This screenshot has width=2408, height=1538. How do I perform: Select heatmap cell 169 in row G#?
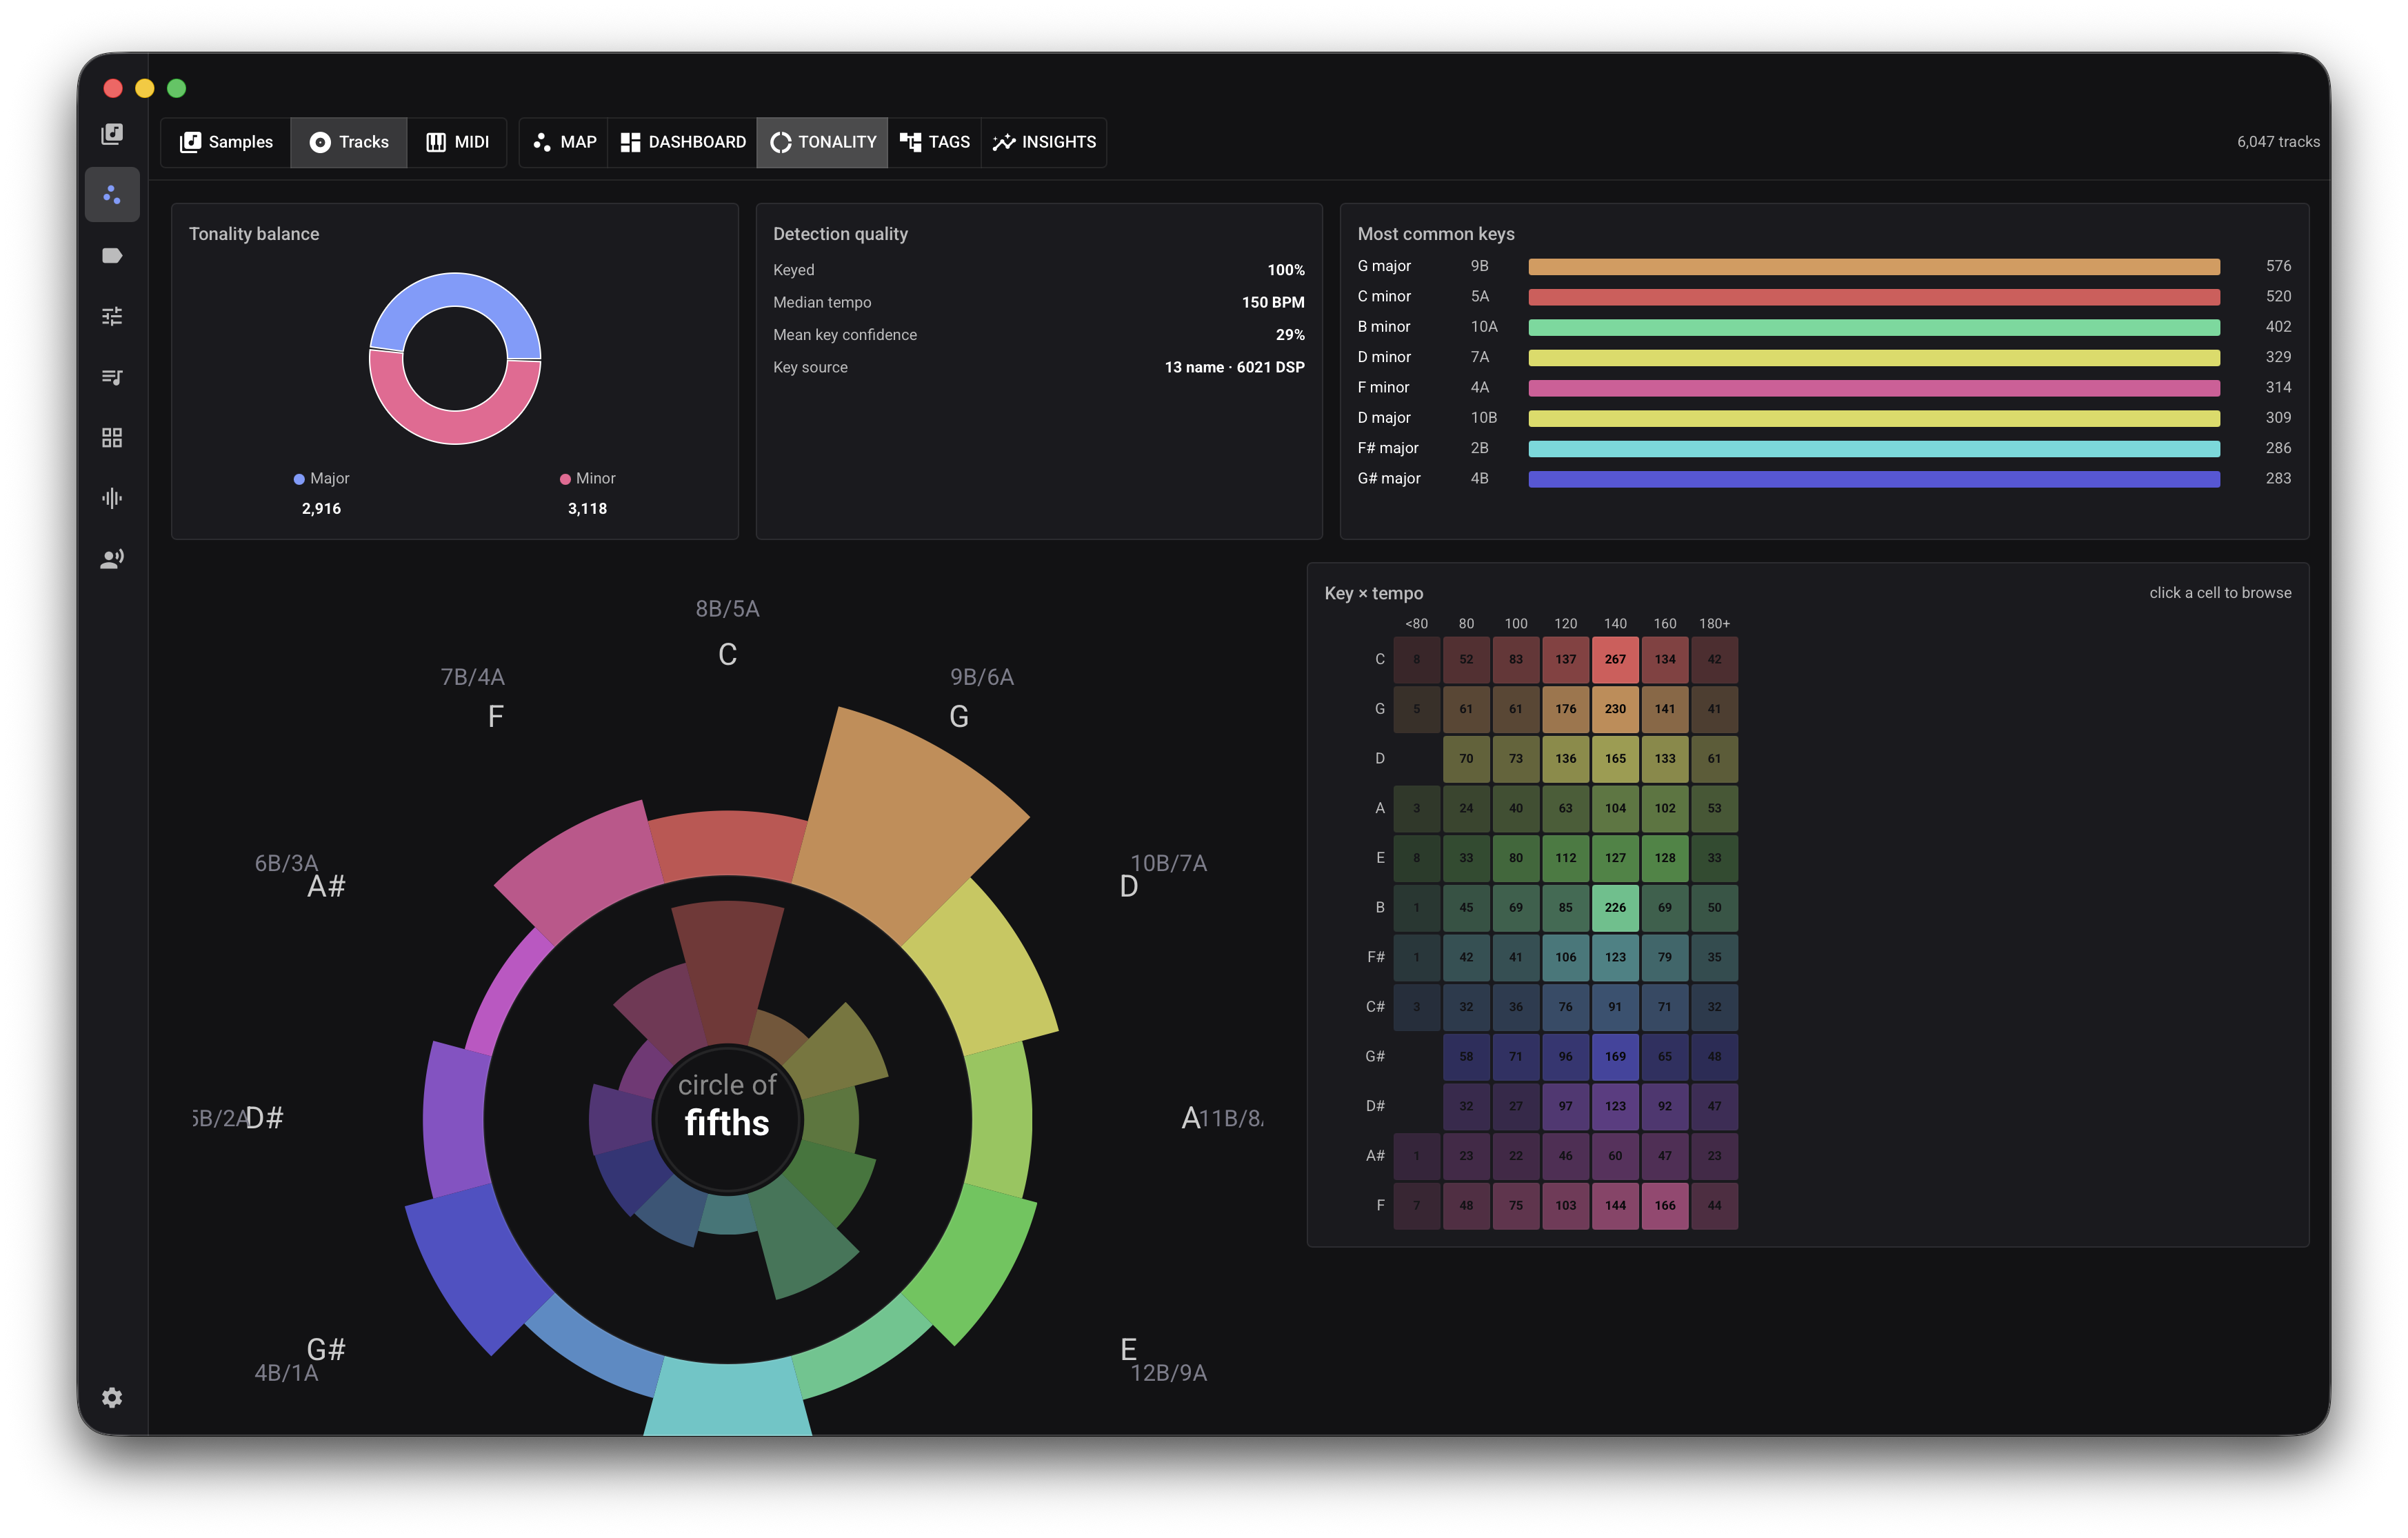click(x=1614, y=1056)
